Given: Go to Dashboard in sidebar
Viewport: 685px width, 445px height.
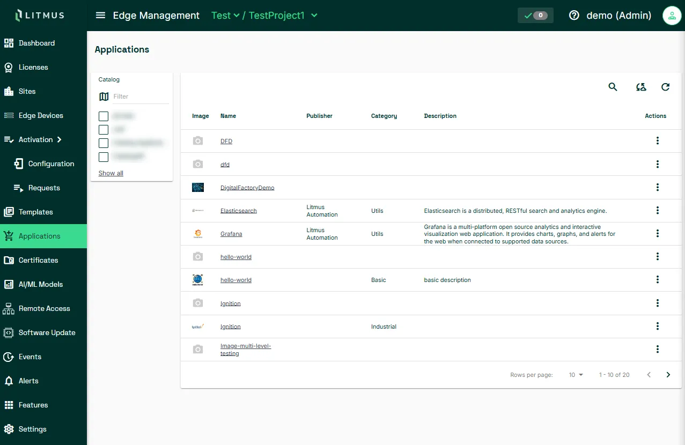Looking at the screenshot, I should coord(43,43).
